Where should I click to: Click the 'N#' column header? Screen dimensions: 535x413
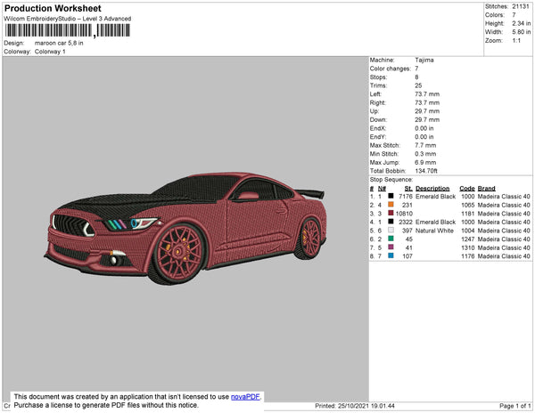(382, 189)
